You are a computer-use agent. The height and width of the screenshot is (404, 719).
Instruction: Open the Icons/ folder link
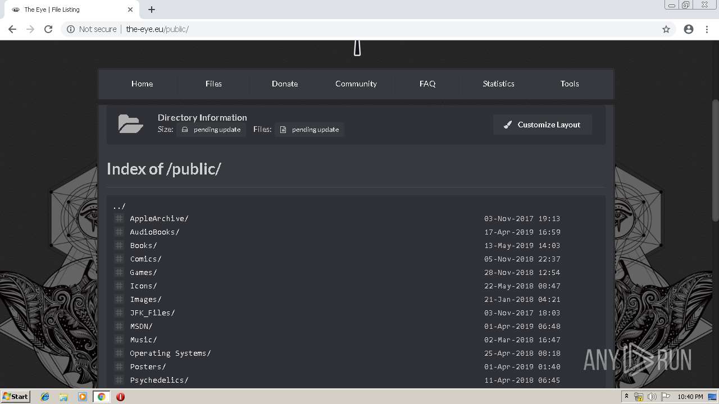[143, 286]
